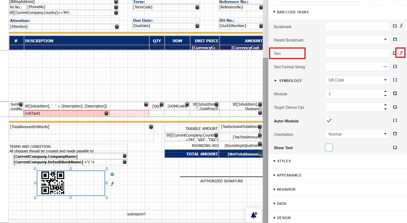Screen dimensions: 407x223
Task: Select the TOTAL AMOUNT label
Action: tap(192, 154)
